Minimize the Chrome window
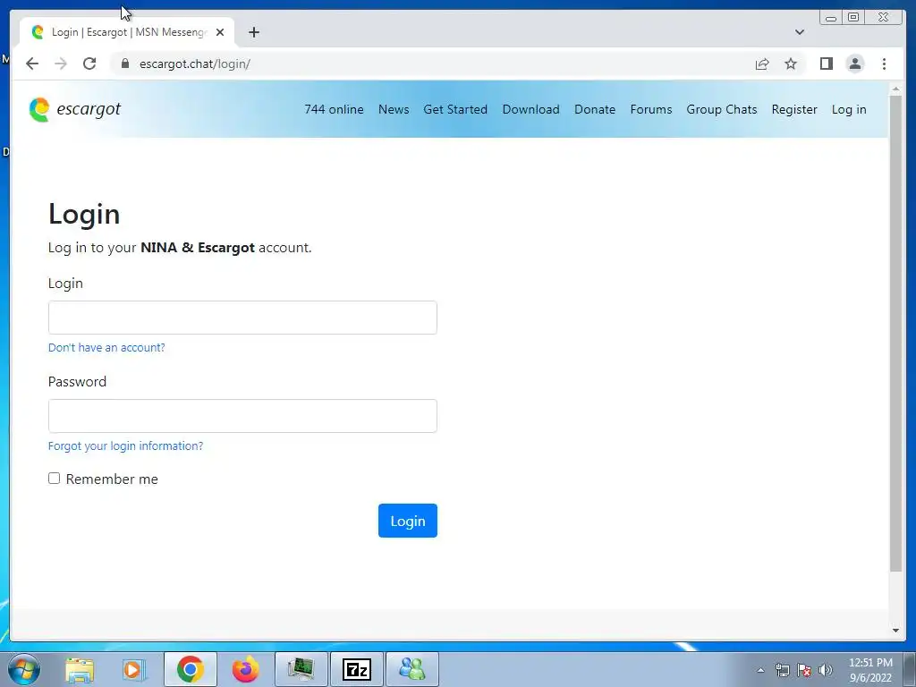 point(831,18)
